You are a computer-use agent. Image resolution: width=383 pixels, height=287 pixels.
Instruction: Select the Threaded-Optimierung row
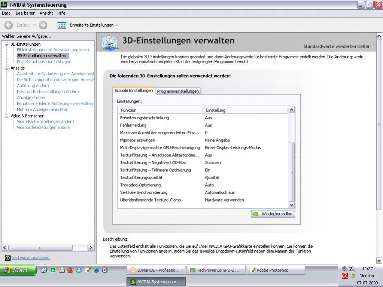tap(203, 185)
